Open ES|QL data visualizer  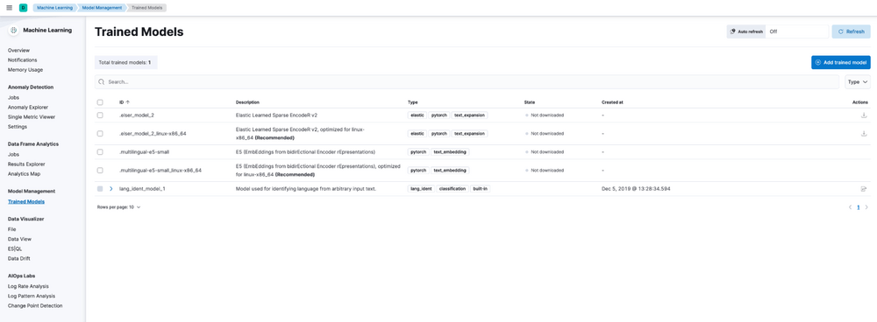coord(15,248)
